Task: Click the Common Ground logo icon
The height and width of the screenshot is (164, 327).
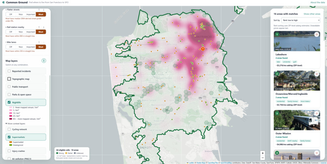Action: pos(4,2)
